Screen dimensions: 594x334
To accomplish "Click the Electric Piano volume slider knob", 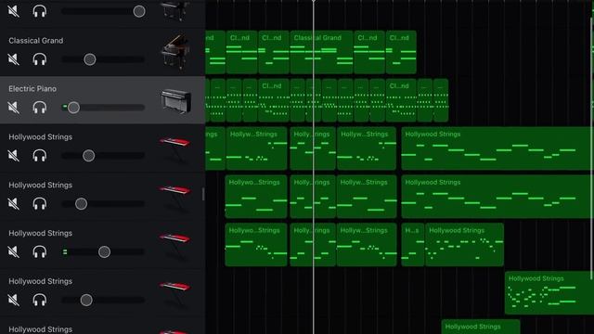I will click(x=73, y=108).
